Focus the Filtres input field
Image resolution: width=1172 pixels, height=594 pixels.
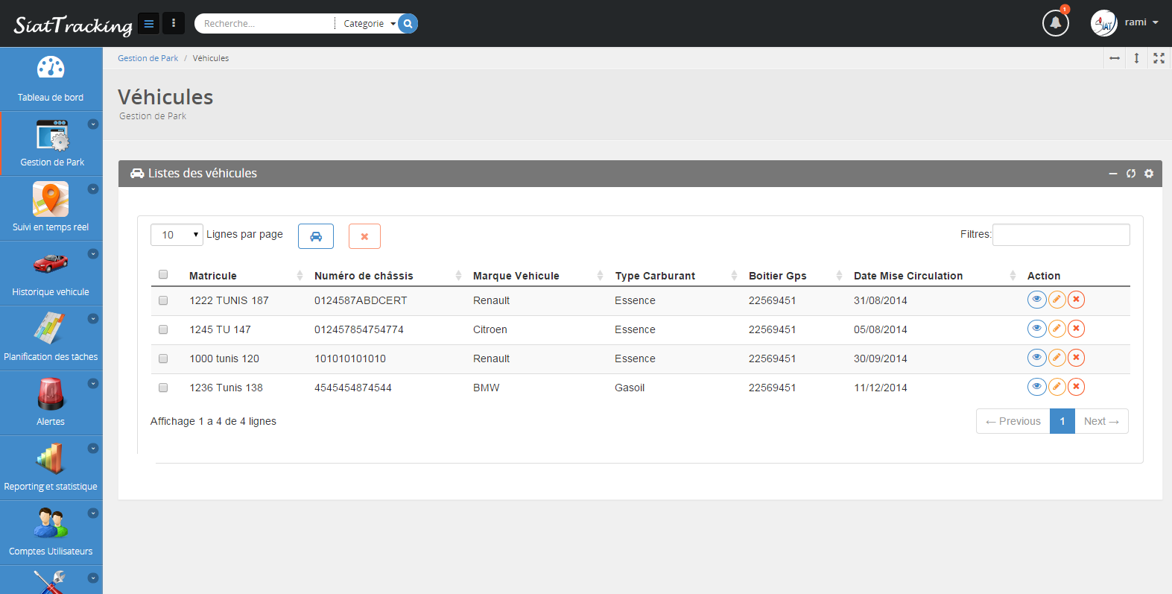(1061, 235)
